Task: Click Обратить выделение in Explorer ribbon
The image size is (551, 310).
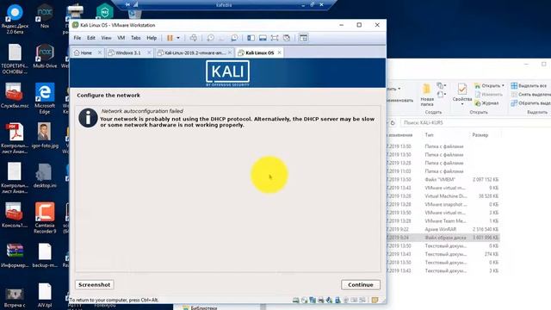Action: pyautogui.click(x=530, y=103)
